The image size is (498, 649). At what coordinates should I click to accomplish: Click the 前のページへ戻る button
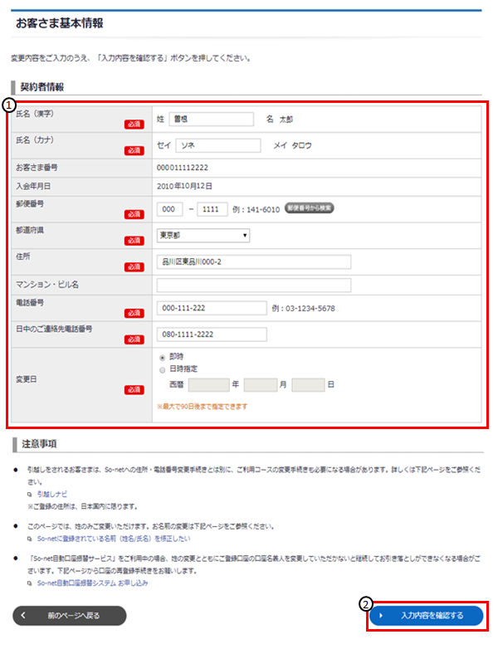pyautogui.click(x=70, y=616)
